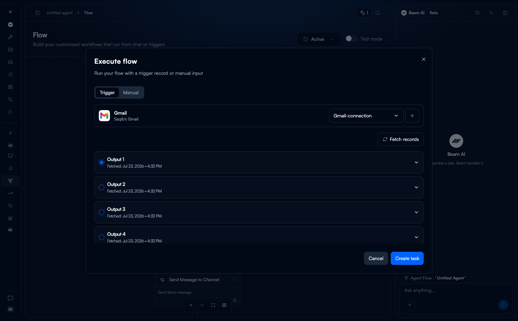Click the Flow breadcrumb item
This screenshot has height=321, width=518.
(x=88, y=13)
